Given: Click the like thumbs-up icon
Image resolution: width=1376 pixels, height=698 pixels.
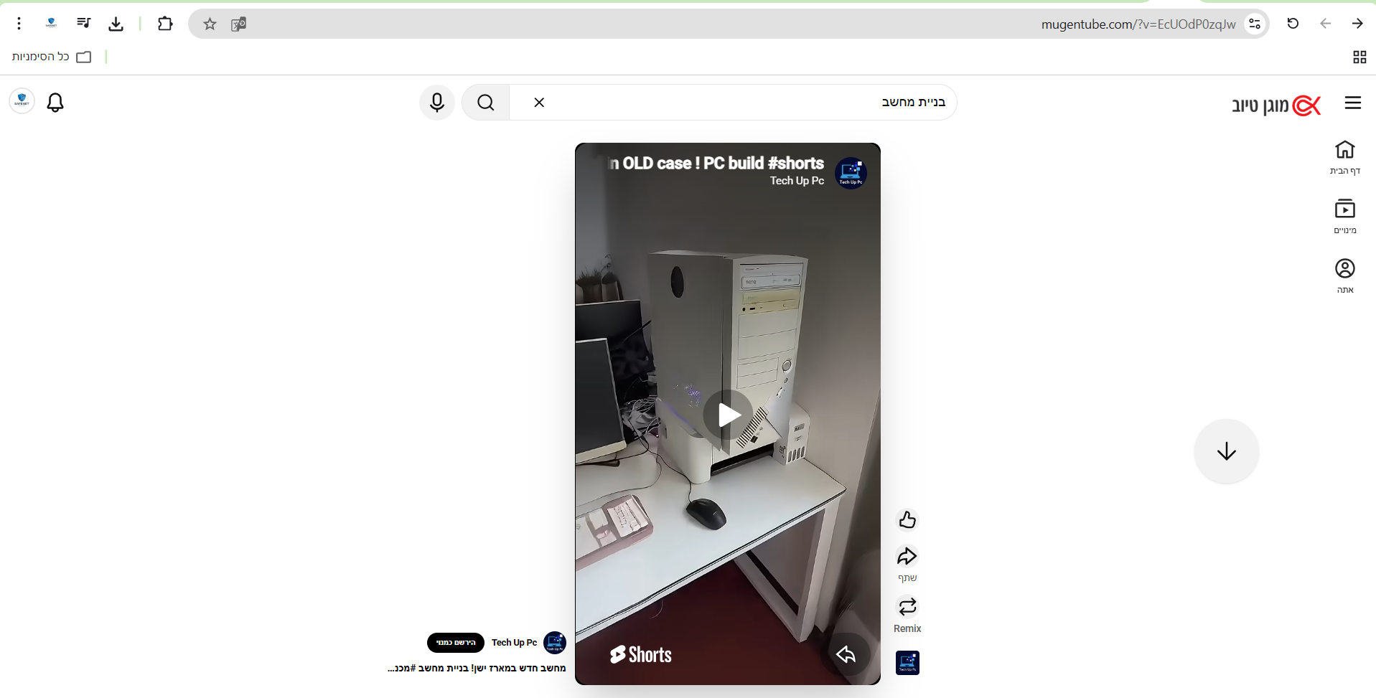Looking at the screenshot, I should pyautogui.click(x=907, y=520).
